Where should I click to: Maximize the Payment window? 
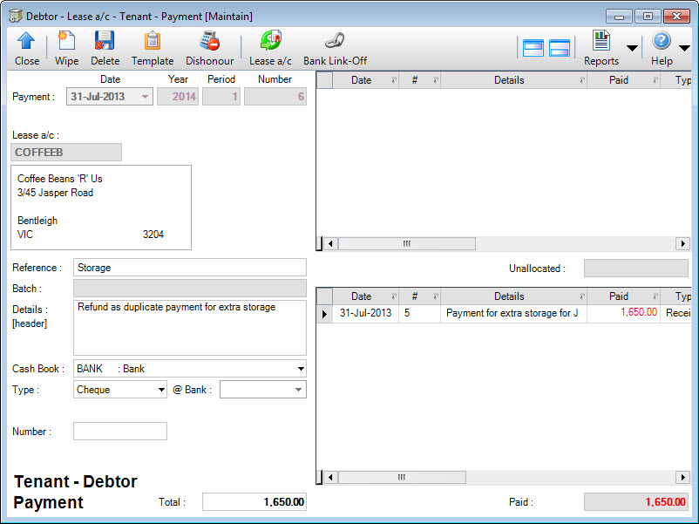click(648, 17)
